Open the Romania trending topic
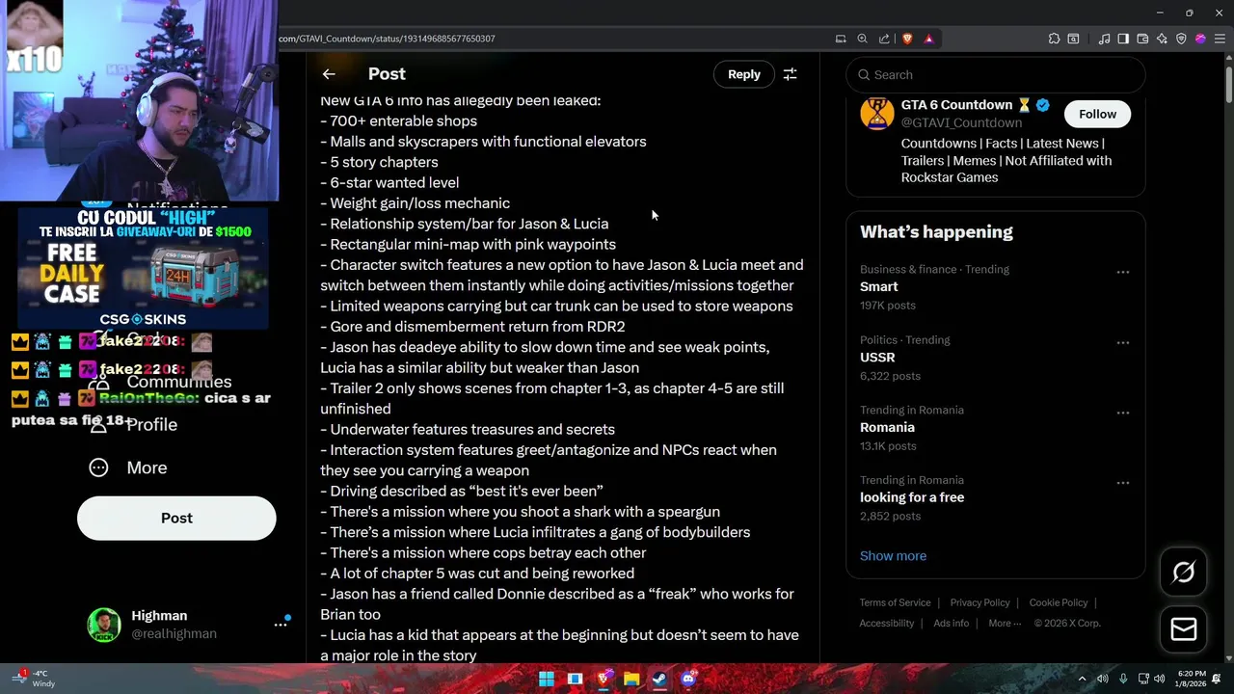 (995, 428)
